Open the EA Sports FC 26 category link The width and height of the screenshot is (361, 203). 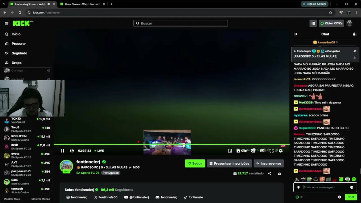point(88,173)
